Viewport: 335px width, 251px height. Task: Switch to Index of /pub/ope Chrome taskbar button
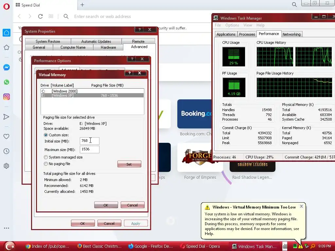47,246
